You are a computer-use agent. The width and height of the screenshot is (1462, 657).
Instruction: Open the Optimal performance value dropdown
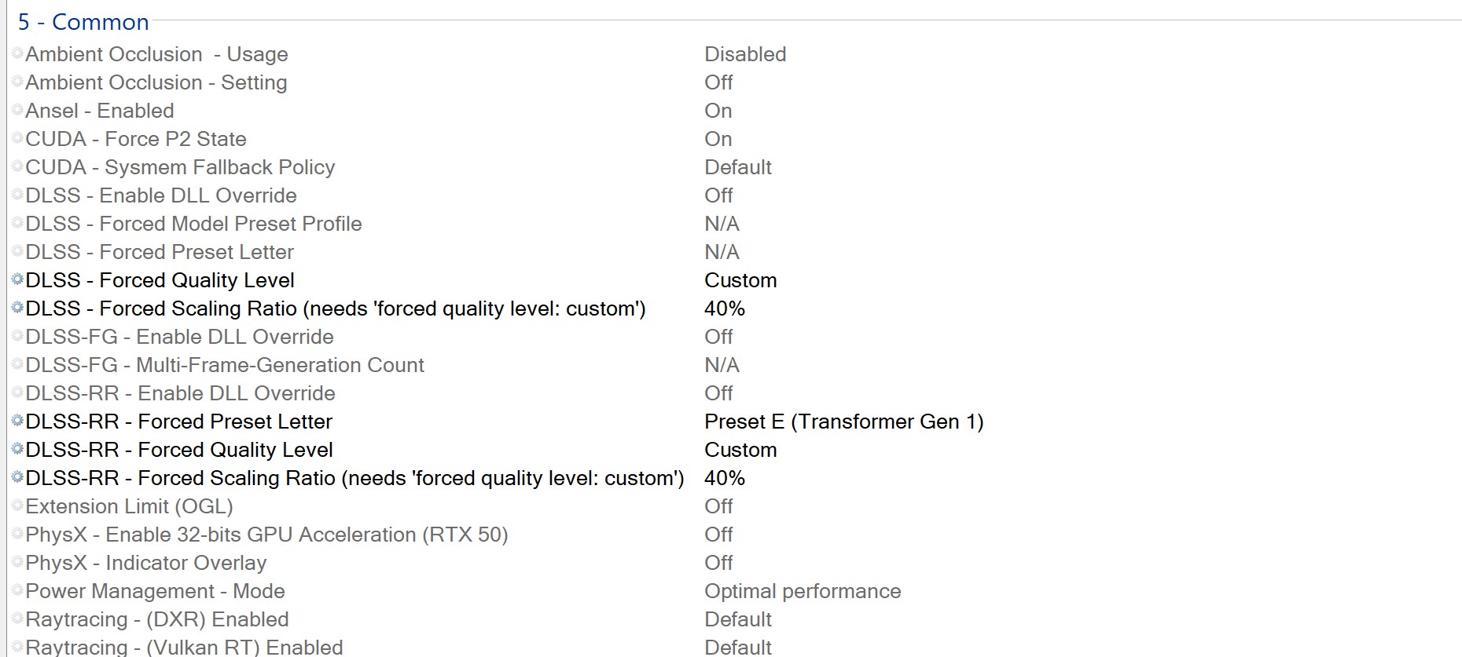[x=802, y=591]
